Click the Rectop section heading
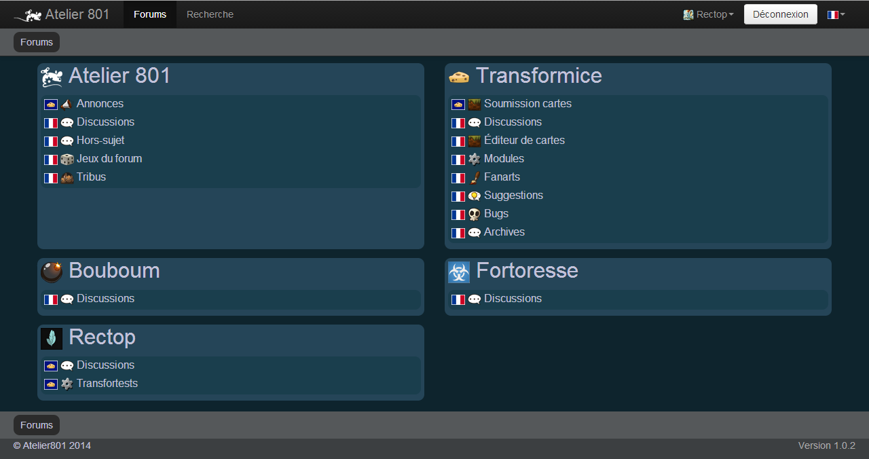This screenshot has width=869, height=459. click(x=102, y=337)
